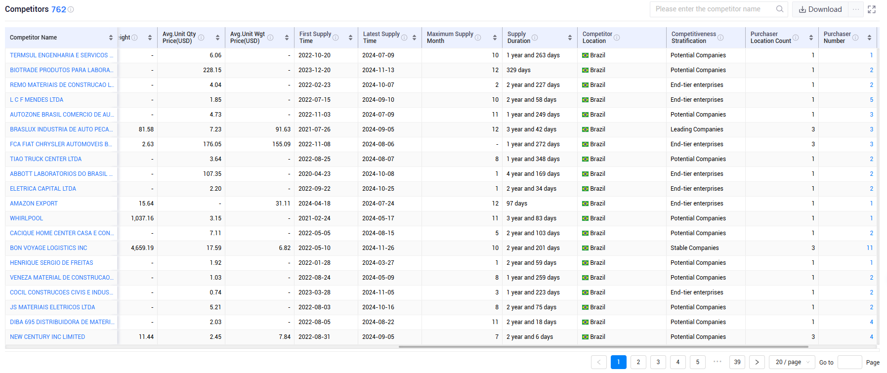The height and width of the screenshot is (373, 887).
Task: Open JS MATERIAIS ELETRICOS LTDA link
Action: pos(52,307)
